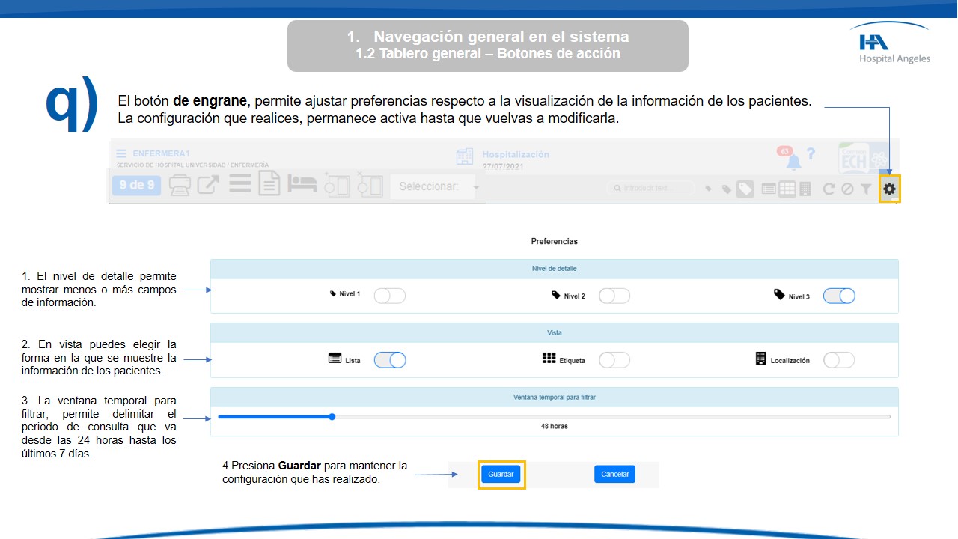The height and width of the screenshot is (539, 958).
Task: Enable the Nivel 1 toggle
Action: (389, 296)
